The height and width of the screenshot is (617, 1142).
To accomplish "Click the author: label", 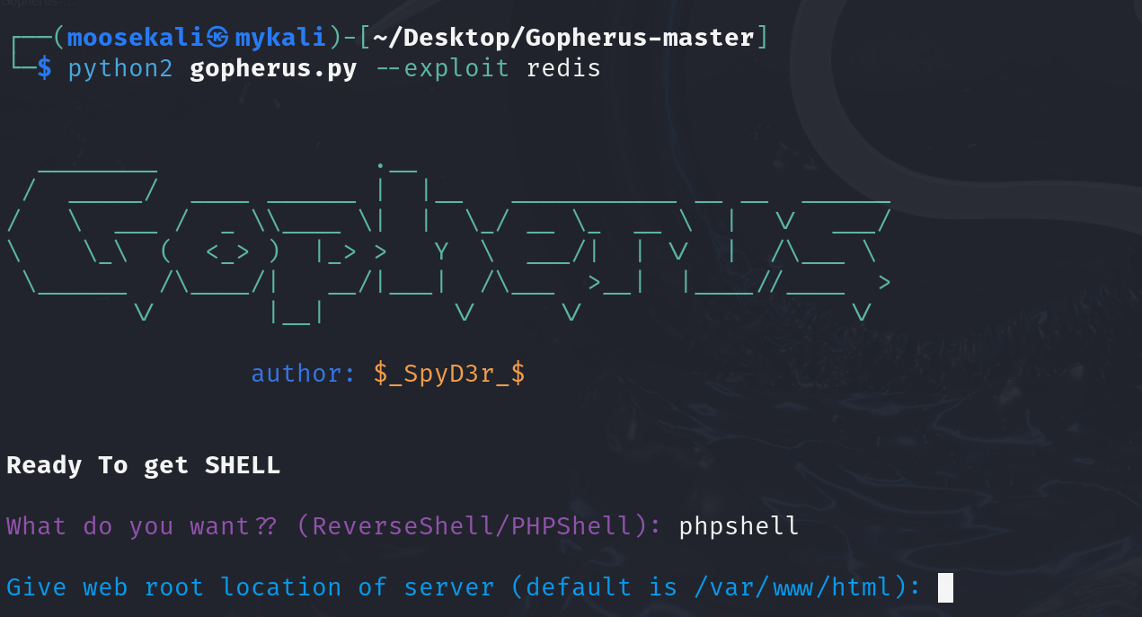I will click(x=304, y=374).
